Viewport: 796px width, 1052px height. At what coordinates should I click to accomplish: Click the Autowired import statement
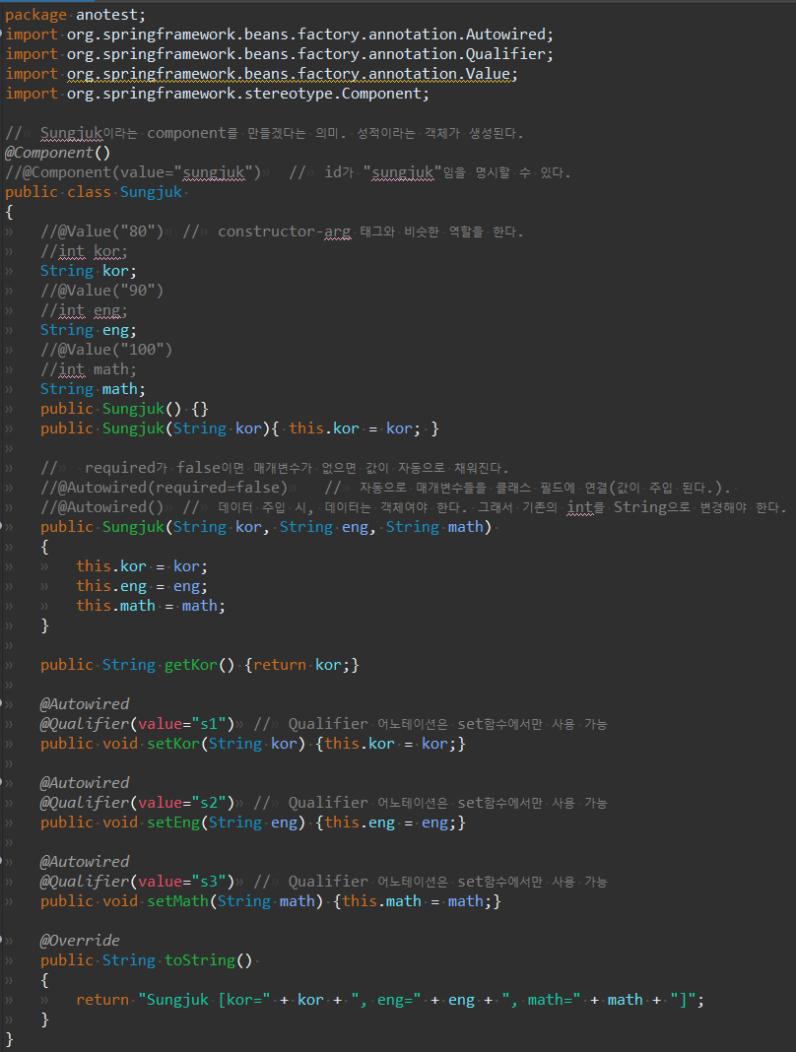coord(279,34)
